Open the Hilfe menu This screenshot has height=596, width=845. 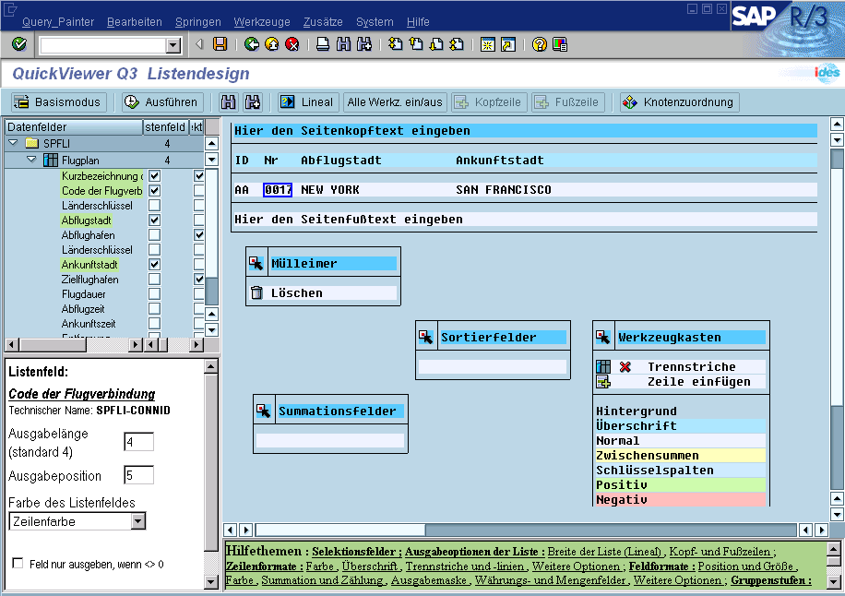[x=418, y=22]
